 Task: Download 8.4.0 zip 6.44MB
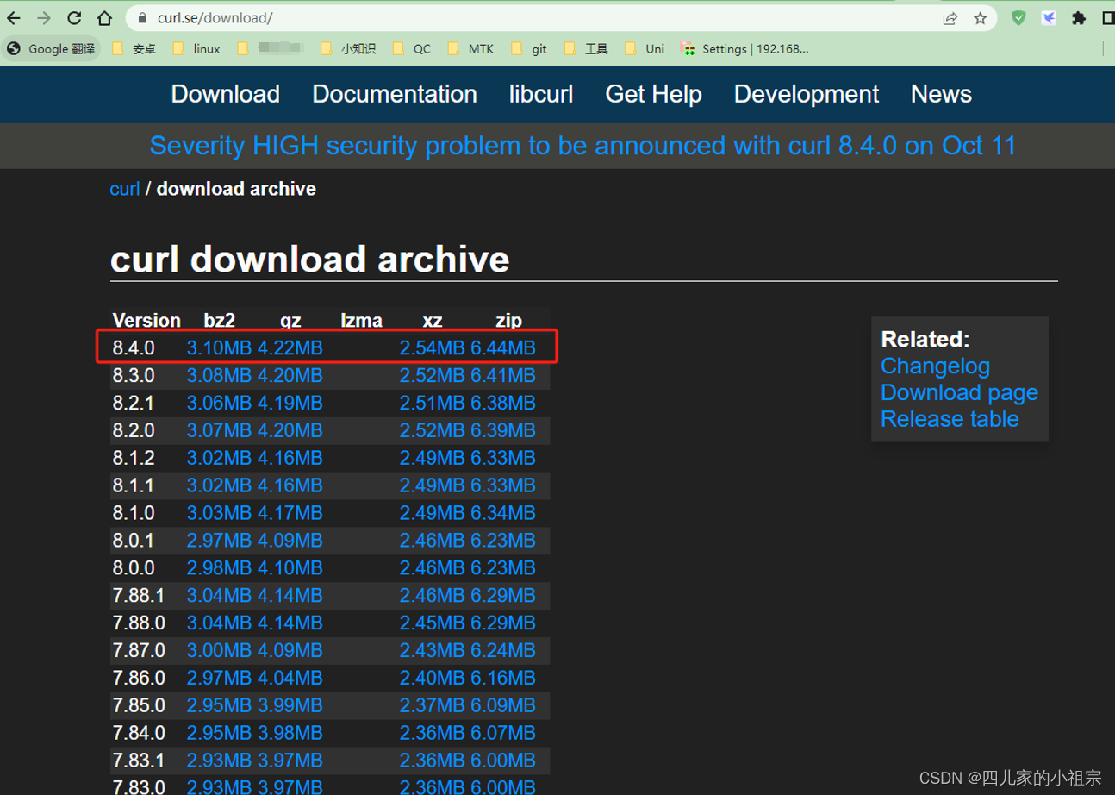coord(503,348)
